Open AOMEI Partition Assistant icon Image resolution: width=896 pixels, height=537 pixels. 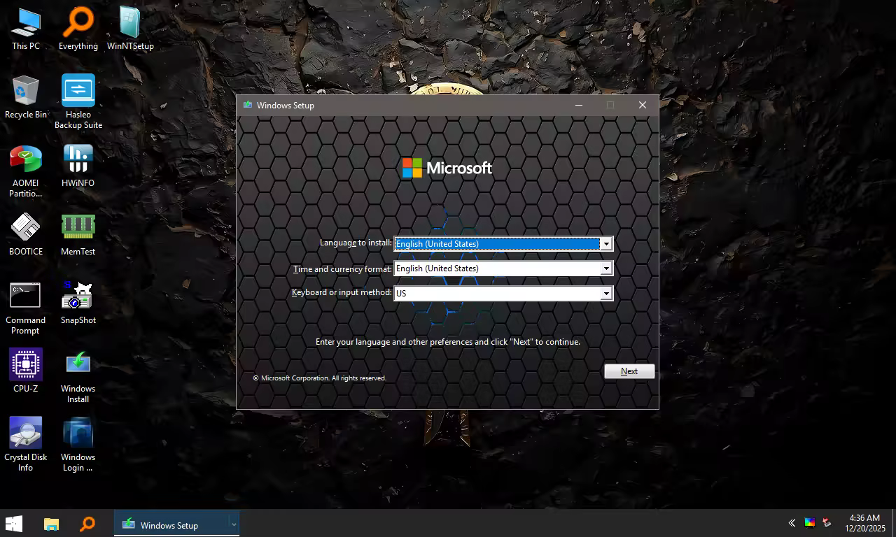coord(26,159)
